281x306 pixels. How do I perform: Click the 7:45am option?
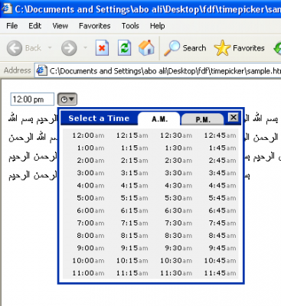[x=222, y=223]
